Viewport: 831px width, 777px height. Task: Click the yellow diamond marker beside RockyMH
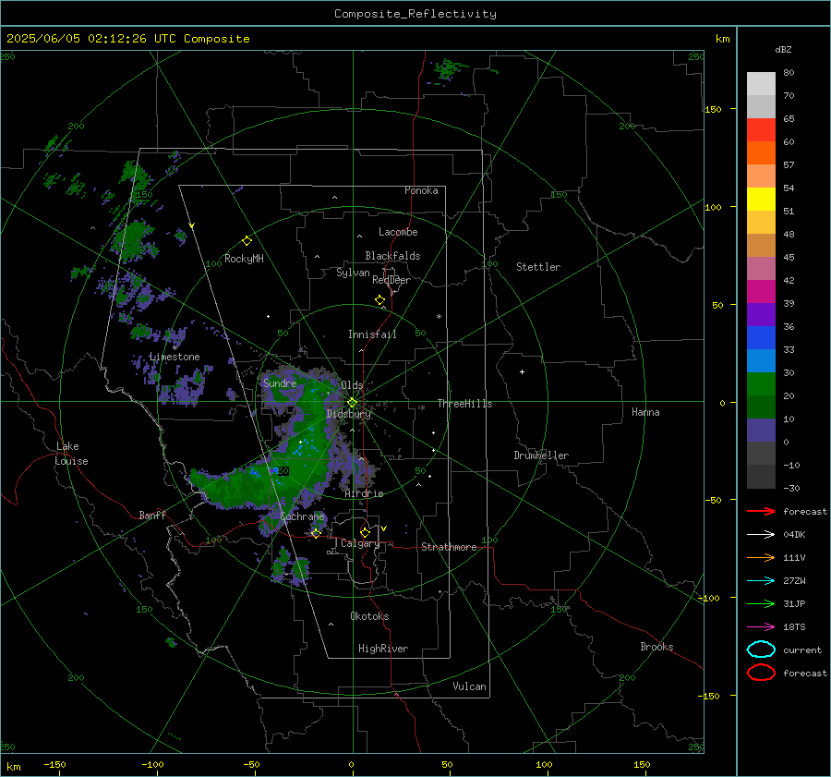point(247,241)
